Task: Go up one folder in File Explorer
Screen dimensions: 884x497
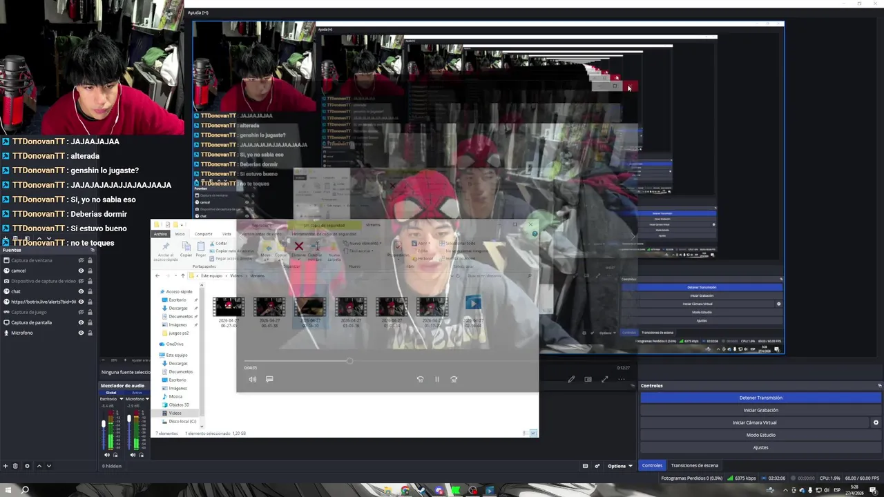Action: (182, 275)
